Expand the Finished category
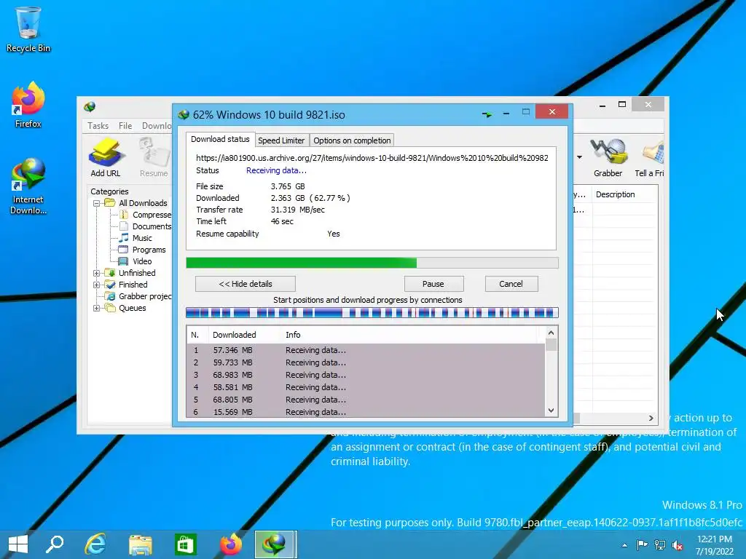Image resolution: width=746 pixels, height=559 pixels. click(x=96, y=285)
